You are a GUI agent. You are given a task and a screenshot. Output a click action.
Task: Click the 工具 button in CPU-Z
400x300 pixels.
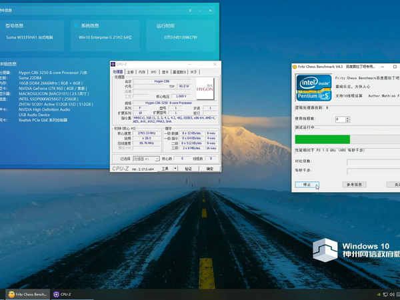click(x=165, y=169)
